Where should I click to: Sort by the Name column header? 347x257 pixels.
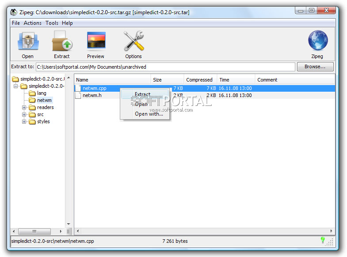tap(112, 80)
